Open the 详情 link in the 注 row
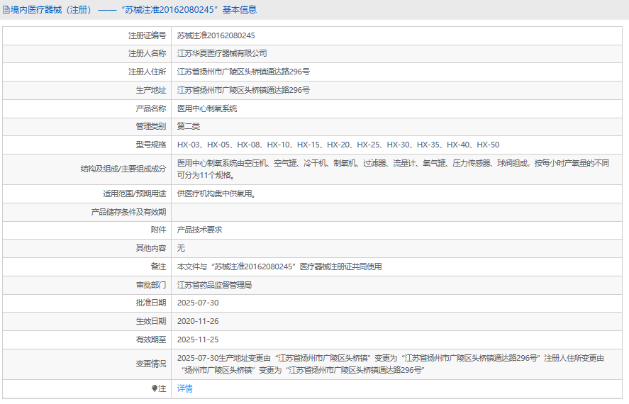 click(x=185, y=388)
